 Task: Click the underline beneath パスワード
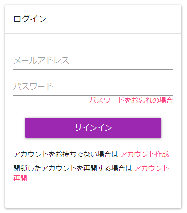[x=93, y=95]
